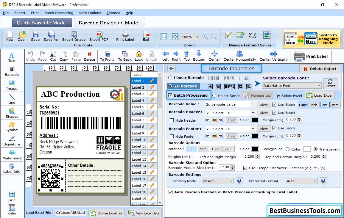Undo the last action

pos(30,56)
